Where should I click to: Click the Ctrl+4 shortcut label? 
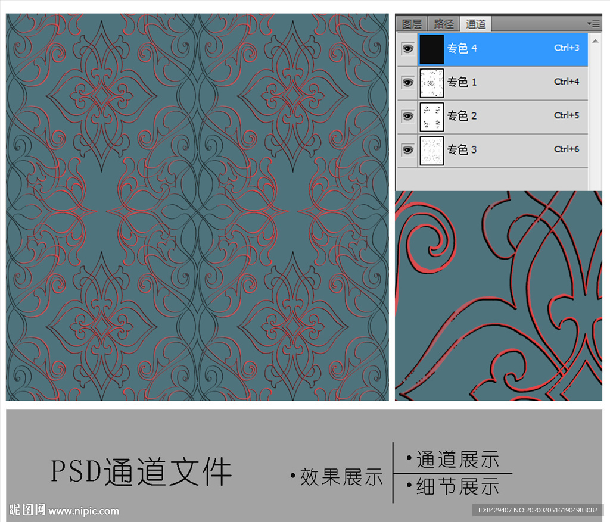pyautogui.click(x=567, y=82)
